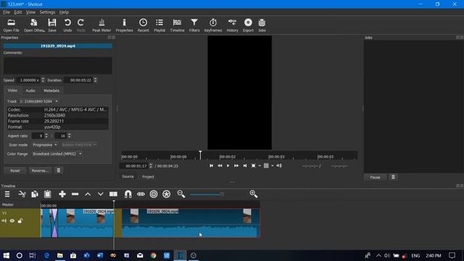Toggle player volume mute control
This screenshot has height=261, width=464.
[x=278, y=166]
